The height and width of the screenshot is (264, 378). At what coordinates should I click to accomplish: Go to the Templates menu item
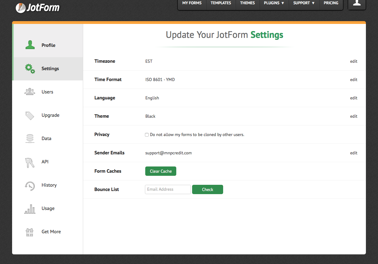[x=221, y=3]
